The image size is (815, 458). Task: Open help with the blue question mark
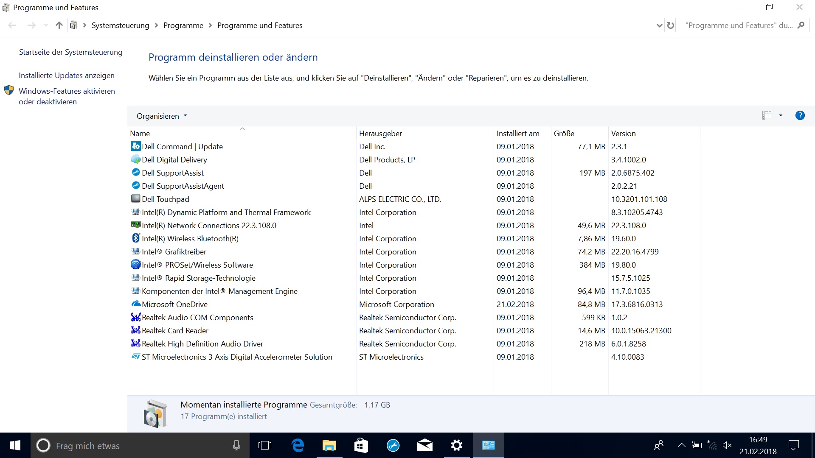(800, 115)
